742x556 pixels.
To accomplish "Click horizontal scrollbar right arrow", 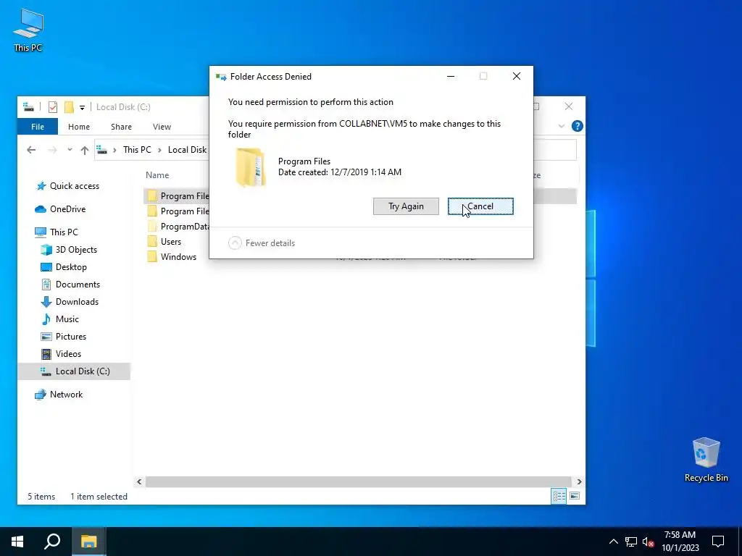I will (x=579, y=481).
